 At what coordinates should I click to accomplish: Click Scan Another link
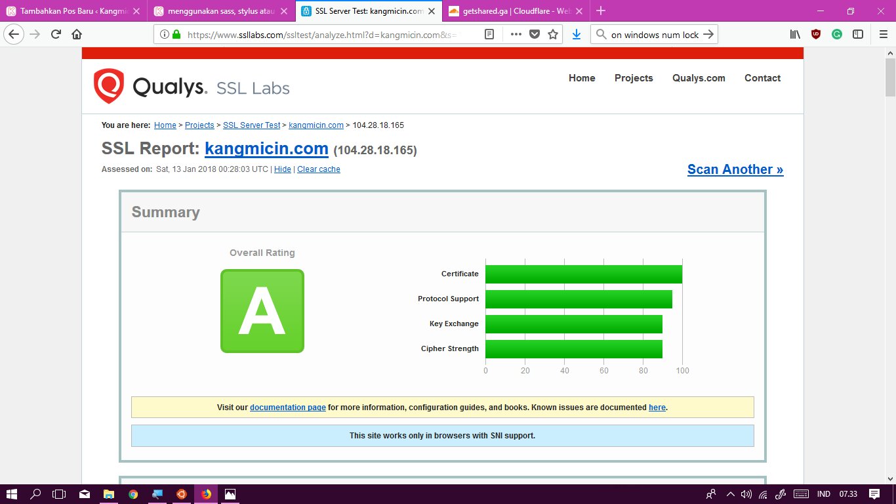coord(735,169)
